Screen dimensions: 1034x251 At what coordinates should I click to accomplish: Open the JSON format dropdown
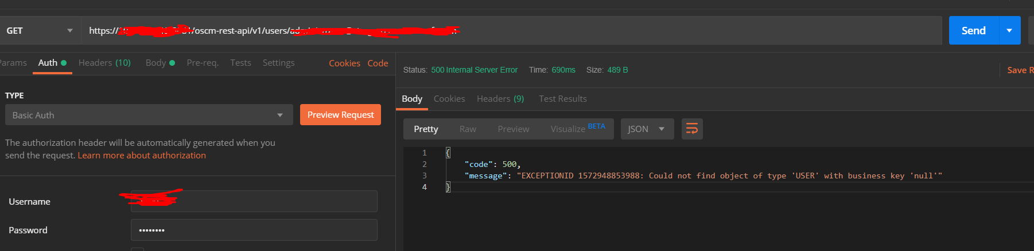[647, 129]
